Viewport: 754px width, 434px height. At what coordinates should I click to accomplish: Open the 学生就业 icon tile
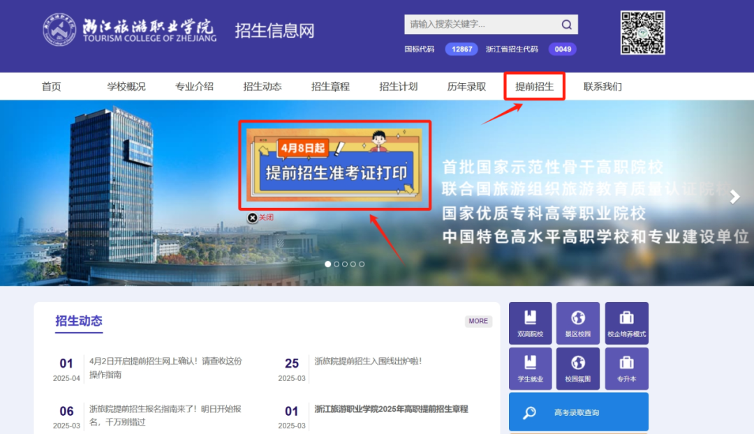pyautogui.click(x=530, y=368)
